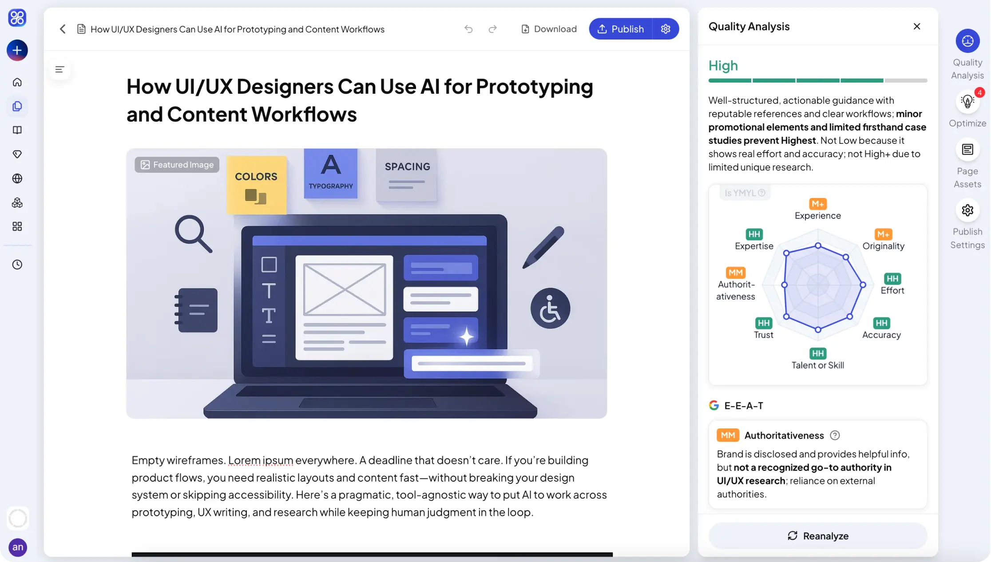Click the redo arrow icon
This screenshot has height=562, width=991.
(492, 29)
